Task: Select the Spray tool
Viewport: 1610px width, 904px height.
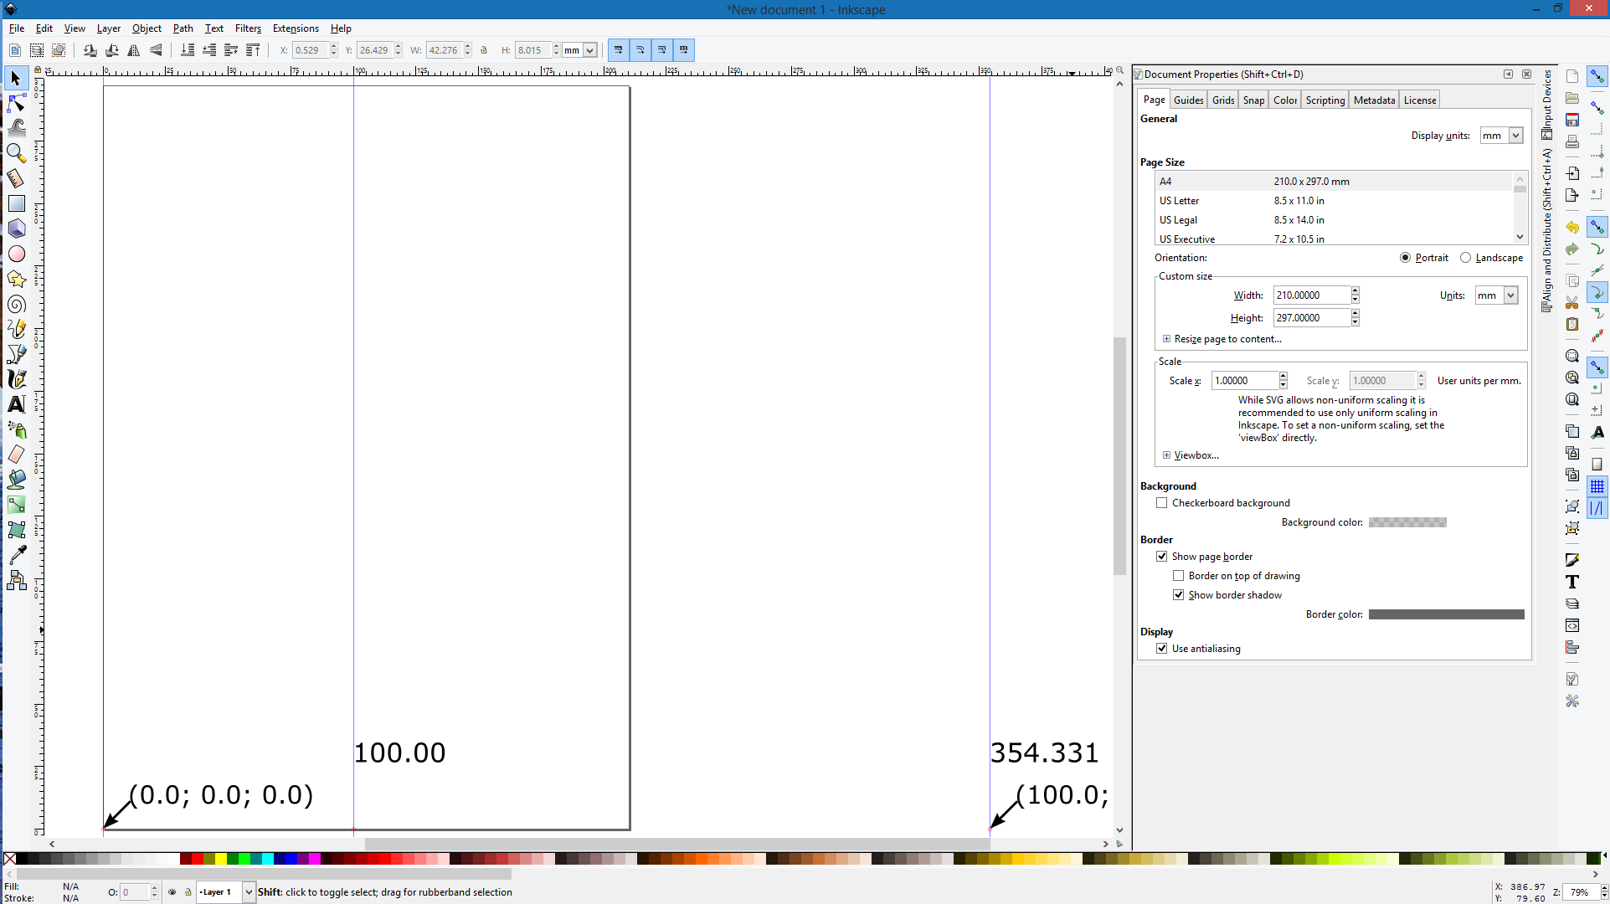Action: coord(16,429)
